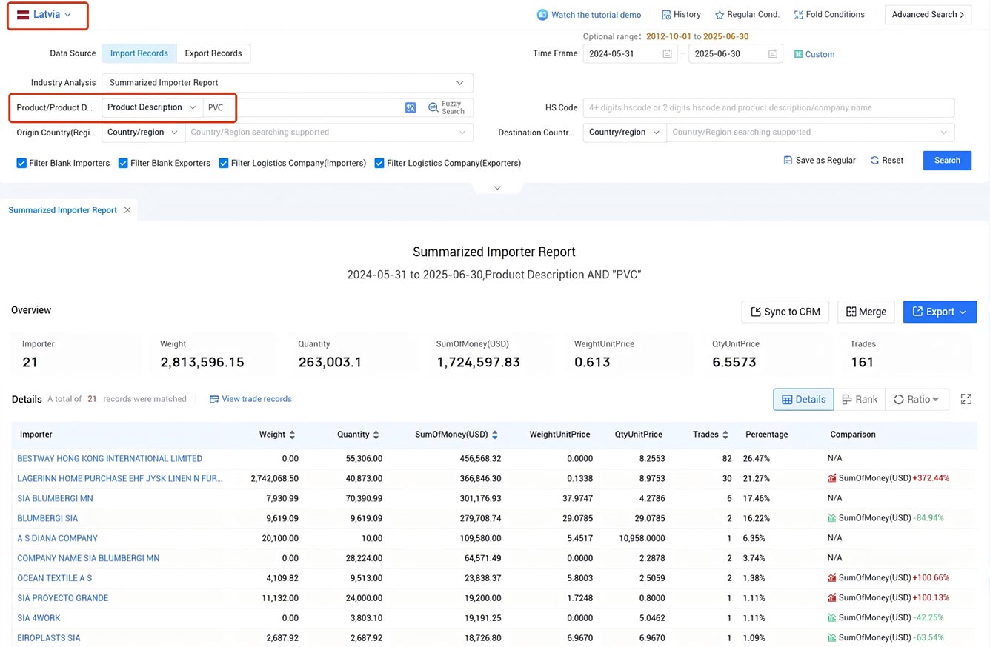Viewport: 990px width, 647px height.
Task: Sort by Weight column arrows
Action: [292, 435]
